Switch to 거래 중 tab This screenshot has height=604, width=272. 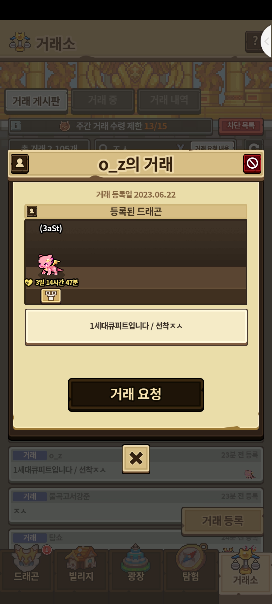(x=103, y=100)
